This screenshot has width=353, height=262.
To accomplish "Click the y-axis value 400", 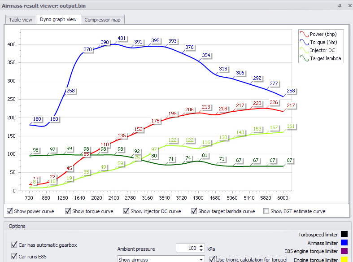I will click(x=12, y=44).
